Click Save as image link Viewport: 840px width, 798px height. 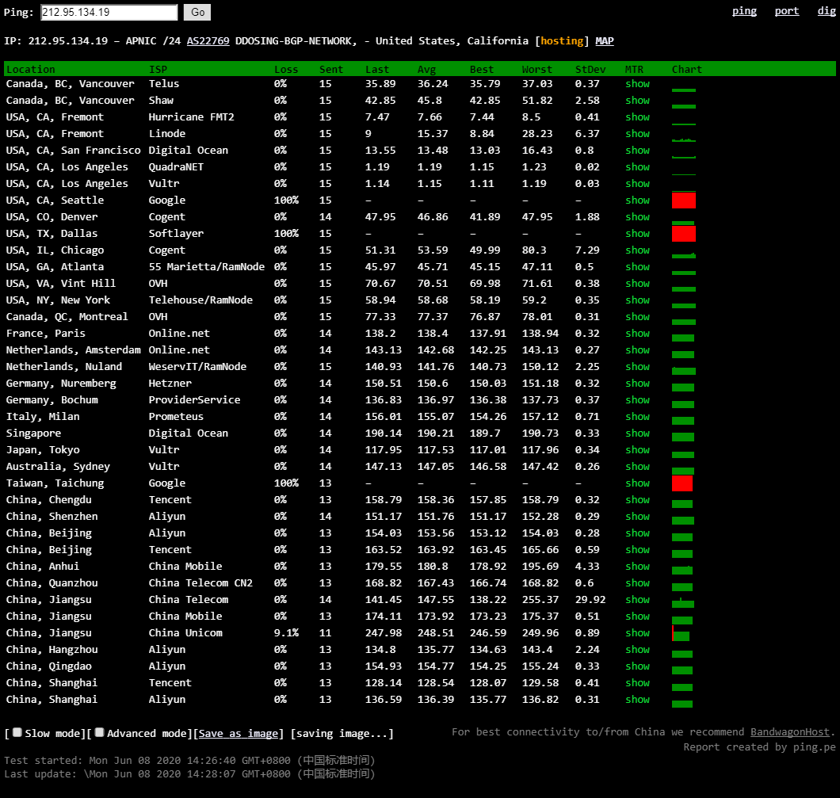click(x=239, y=733)
